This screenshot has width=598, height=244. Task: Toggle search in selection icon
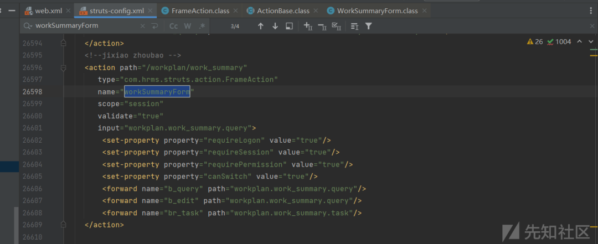354,26
